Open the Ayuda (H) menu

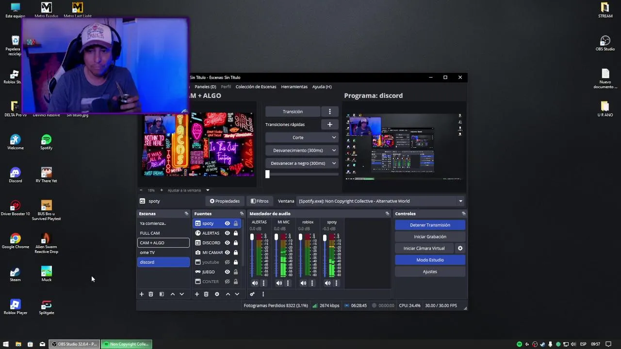(x=322, y=87)
